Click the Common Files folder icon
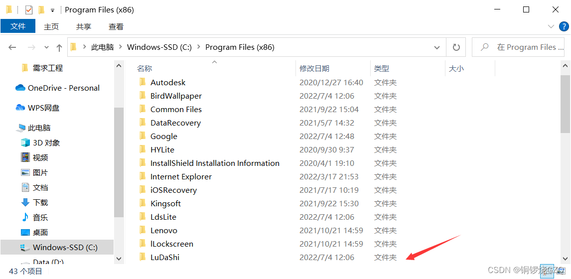Viewport: 571px width, 279px height. pos(143,109)
